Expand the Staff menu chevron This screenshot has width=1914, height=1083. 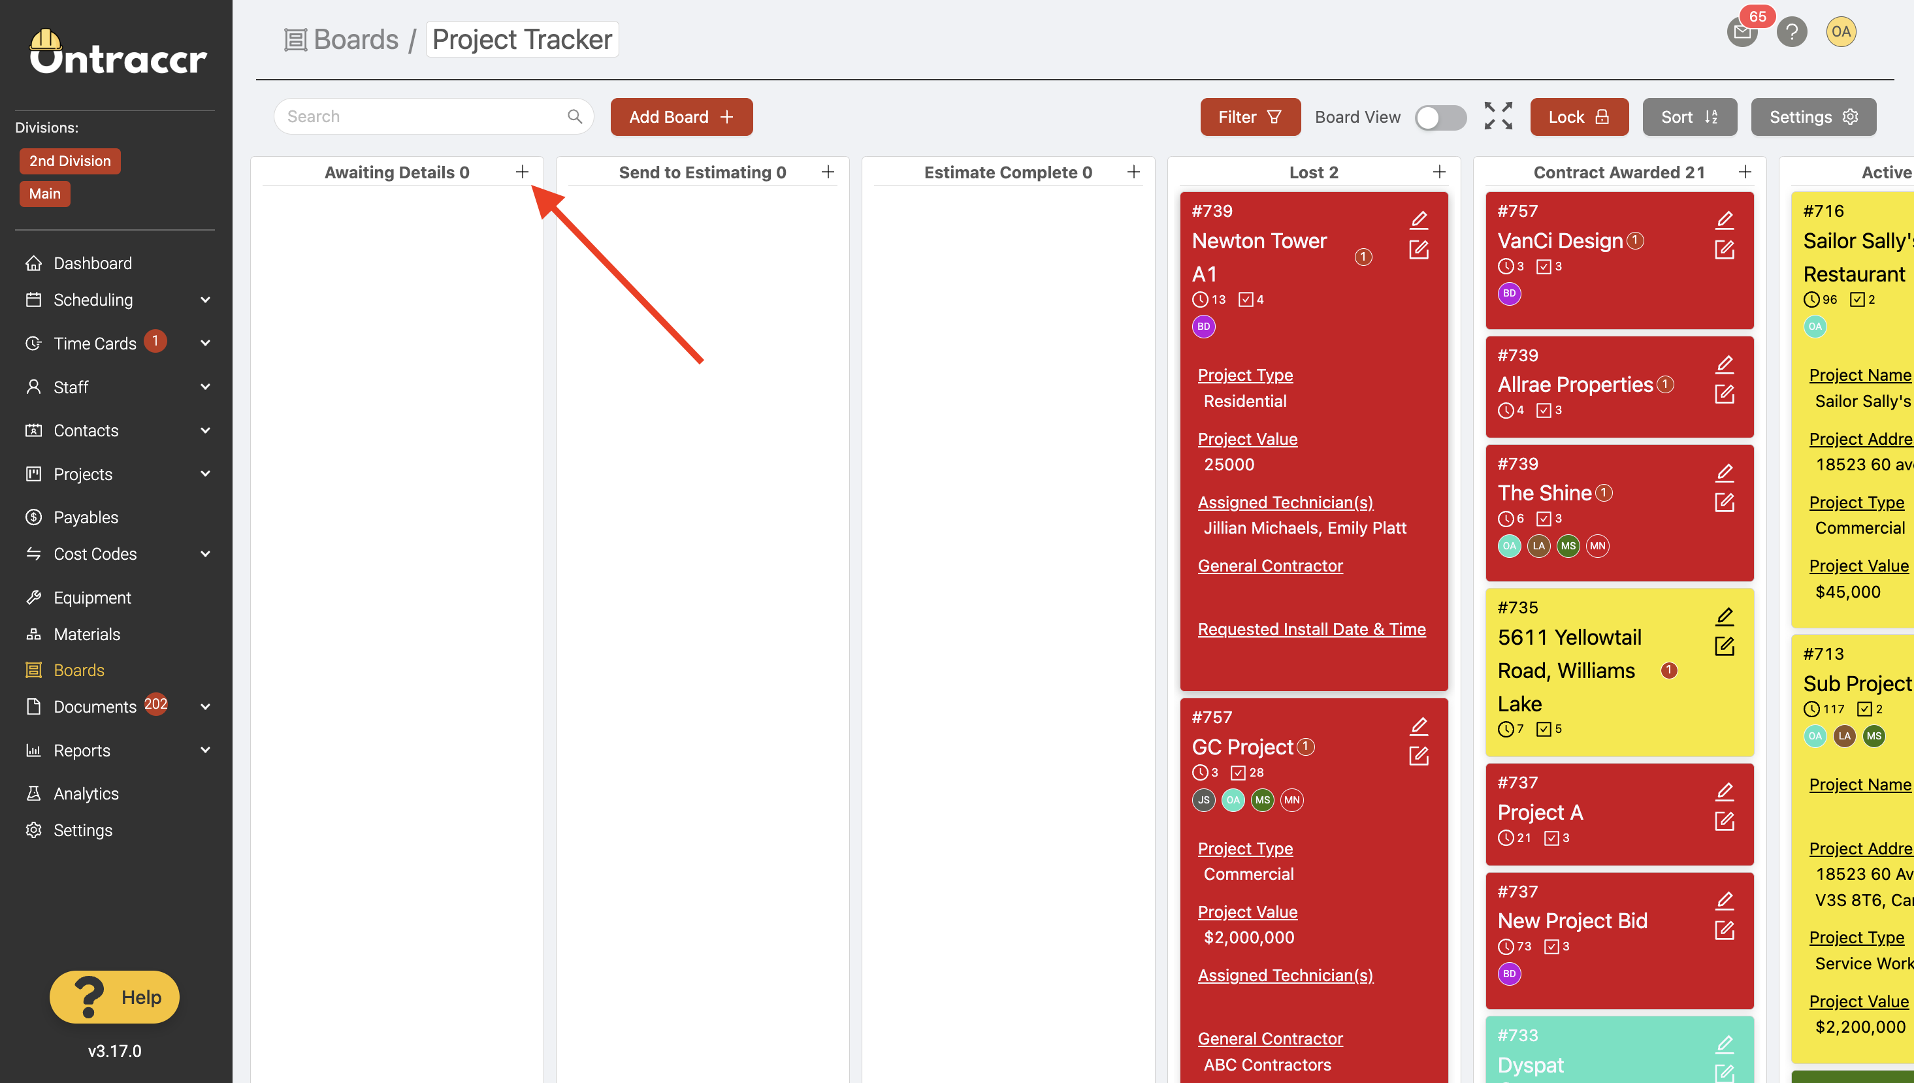point(205,387)
